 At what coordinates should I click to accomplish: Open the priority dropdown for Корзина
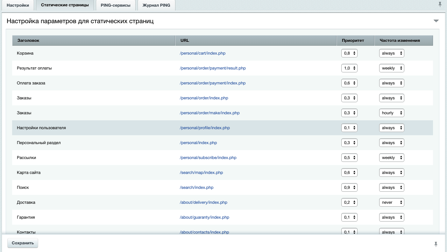point(349,53)
